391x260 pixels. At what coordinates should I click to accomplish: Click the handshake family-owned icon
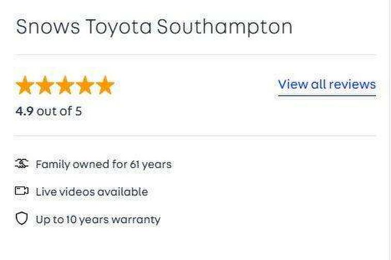click(21, 165)
